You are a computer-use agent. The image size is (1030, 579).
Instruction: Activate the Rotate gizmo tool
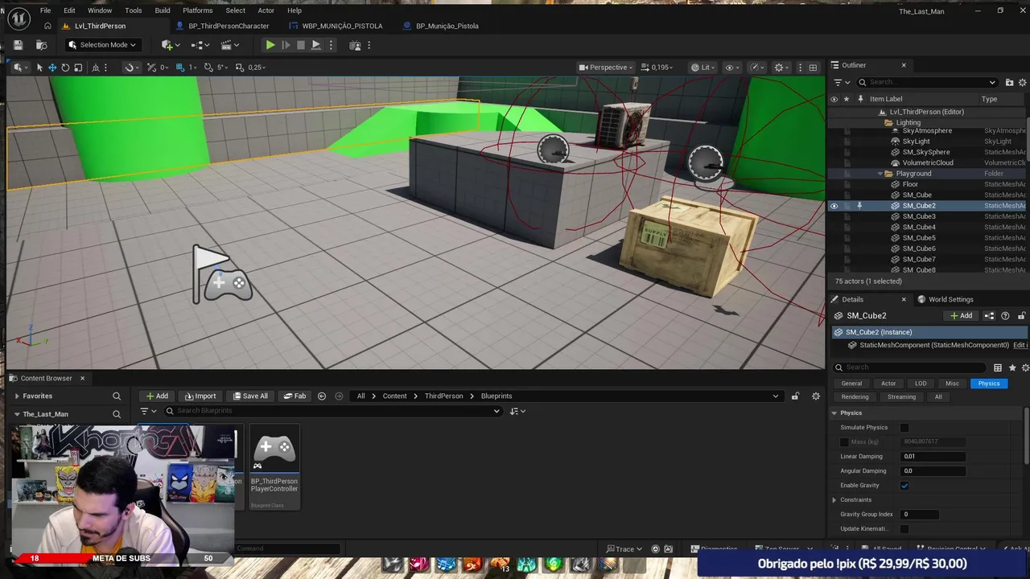tap(65, 68)
